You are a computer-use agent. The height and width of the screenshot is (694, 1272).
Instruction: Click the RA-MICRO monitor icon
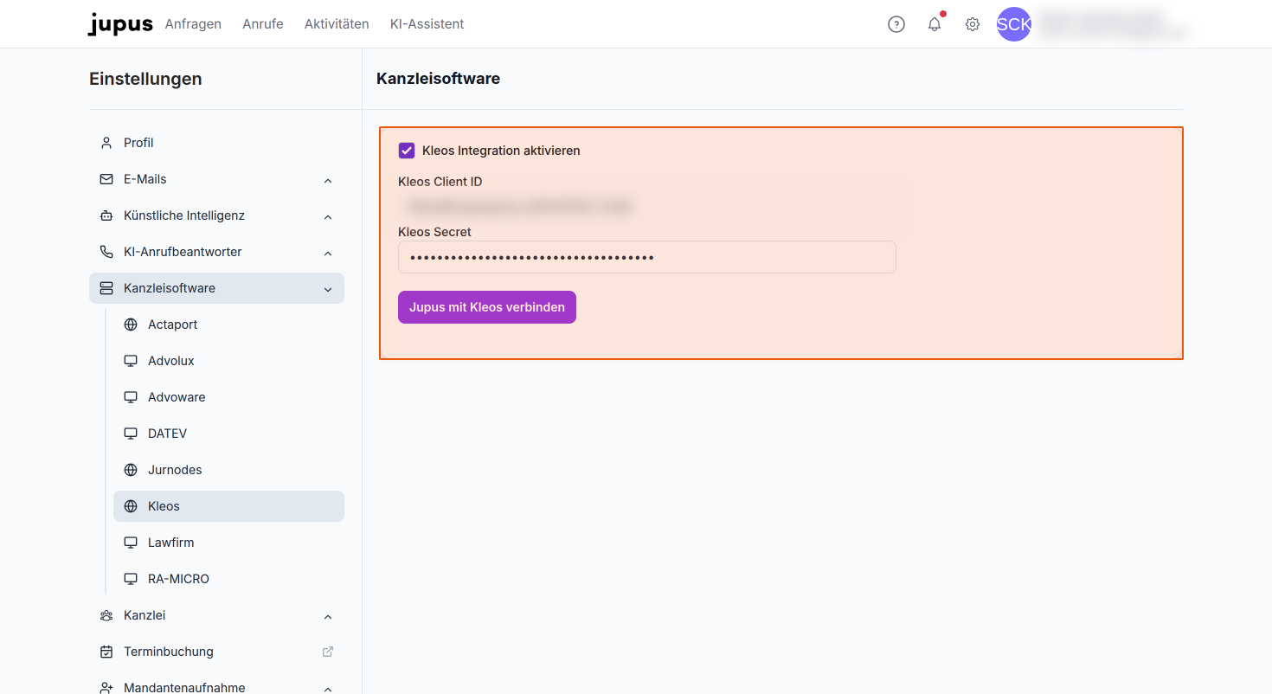click(x=131, y=579)
